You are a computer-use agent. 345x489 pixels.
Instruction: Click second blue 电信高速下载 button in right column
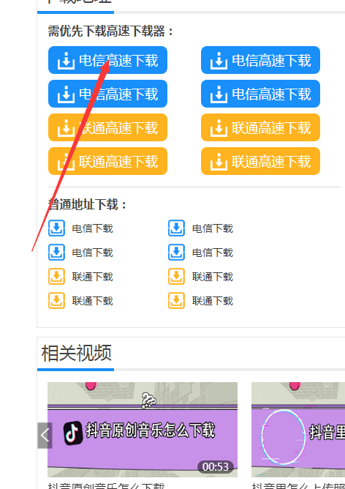260,94
